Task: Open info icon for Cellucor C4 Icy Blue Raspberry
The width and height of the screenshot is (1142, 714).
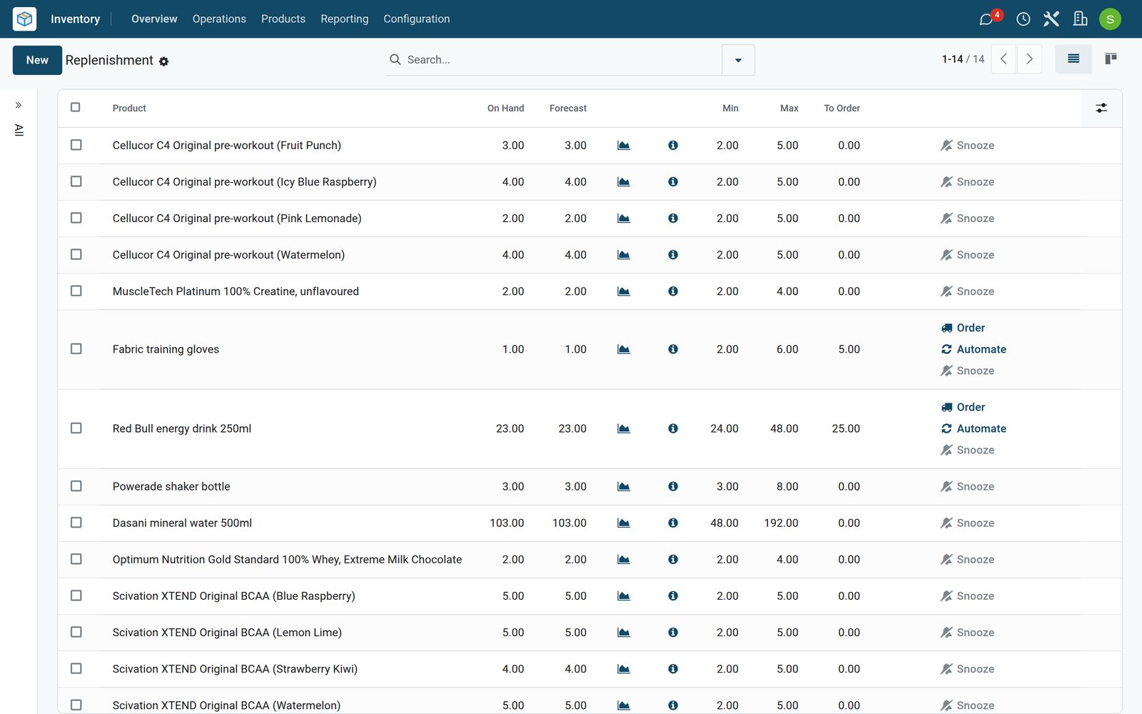Action: click(x=673, y=182)
